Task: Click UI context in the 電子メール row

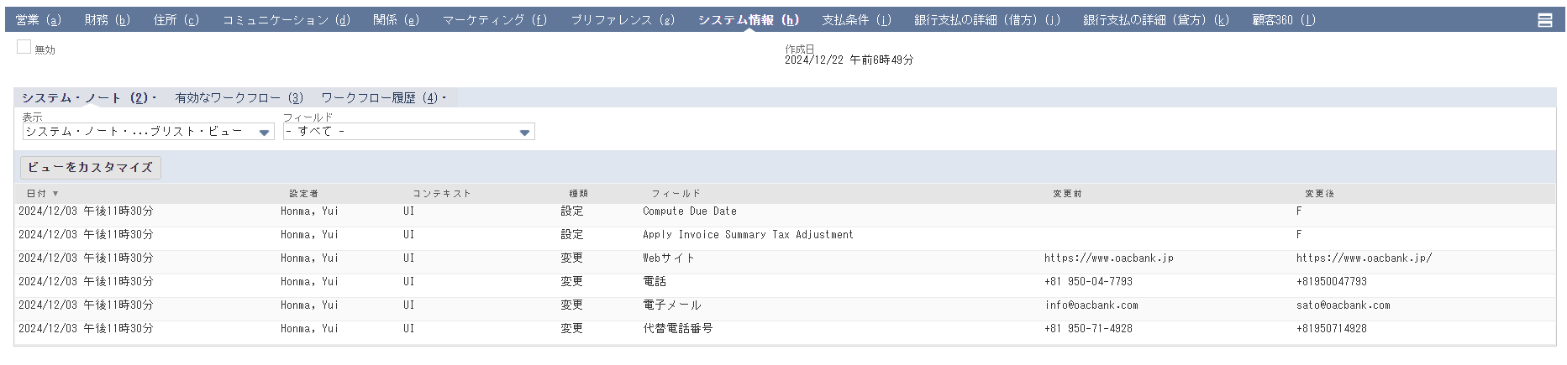Action: pyautogui.click(x=408, y=305)
